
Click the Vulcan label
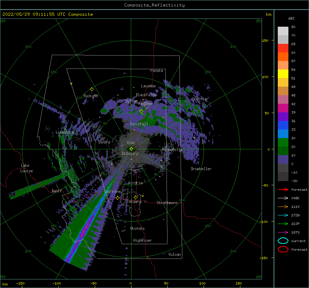click(174, 254)
